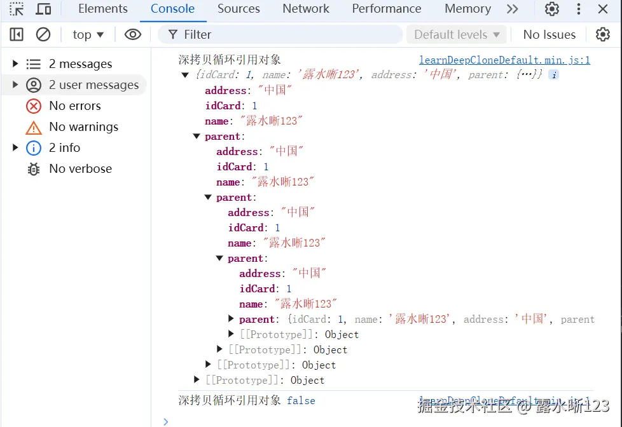Image resolution: width=622 pixels, height=427 pixels.
Task: Toggle the device toolbar icon
Action: coord(43,9)
